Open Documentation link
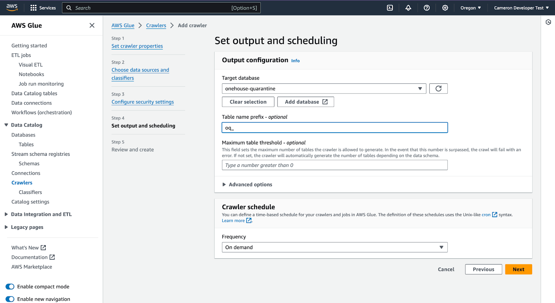 [33, 257]
